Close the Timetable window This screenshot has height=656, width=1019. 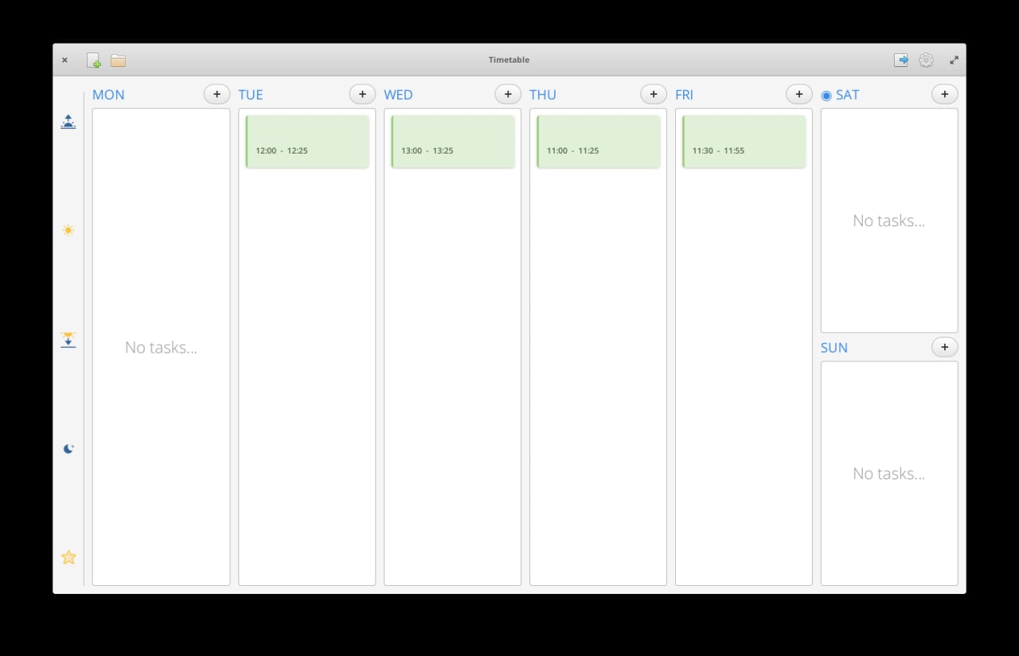coord(64,60)
